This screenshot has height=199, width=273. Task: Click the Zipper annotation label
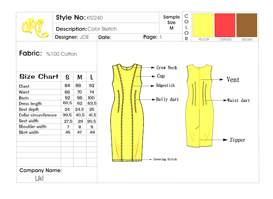(x=237, y=140)
